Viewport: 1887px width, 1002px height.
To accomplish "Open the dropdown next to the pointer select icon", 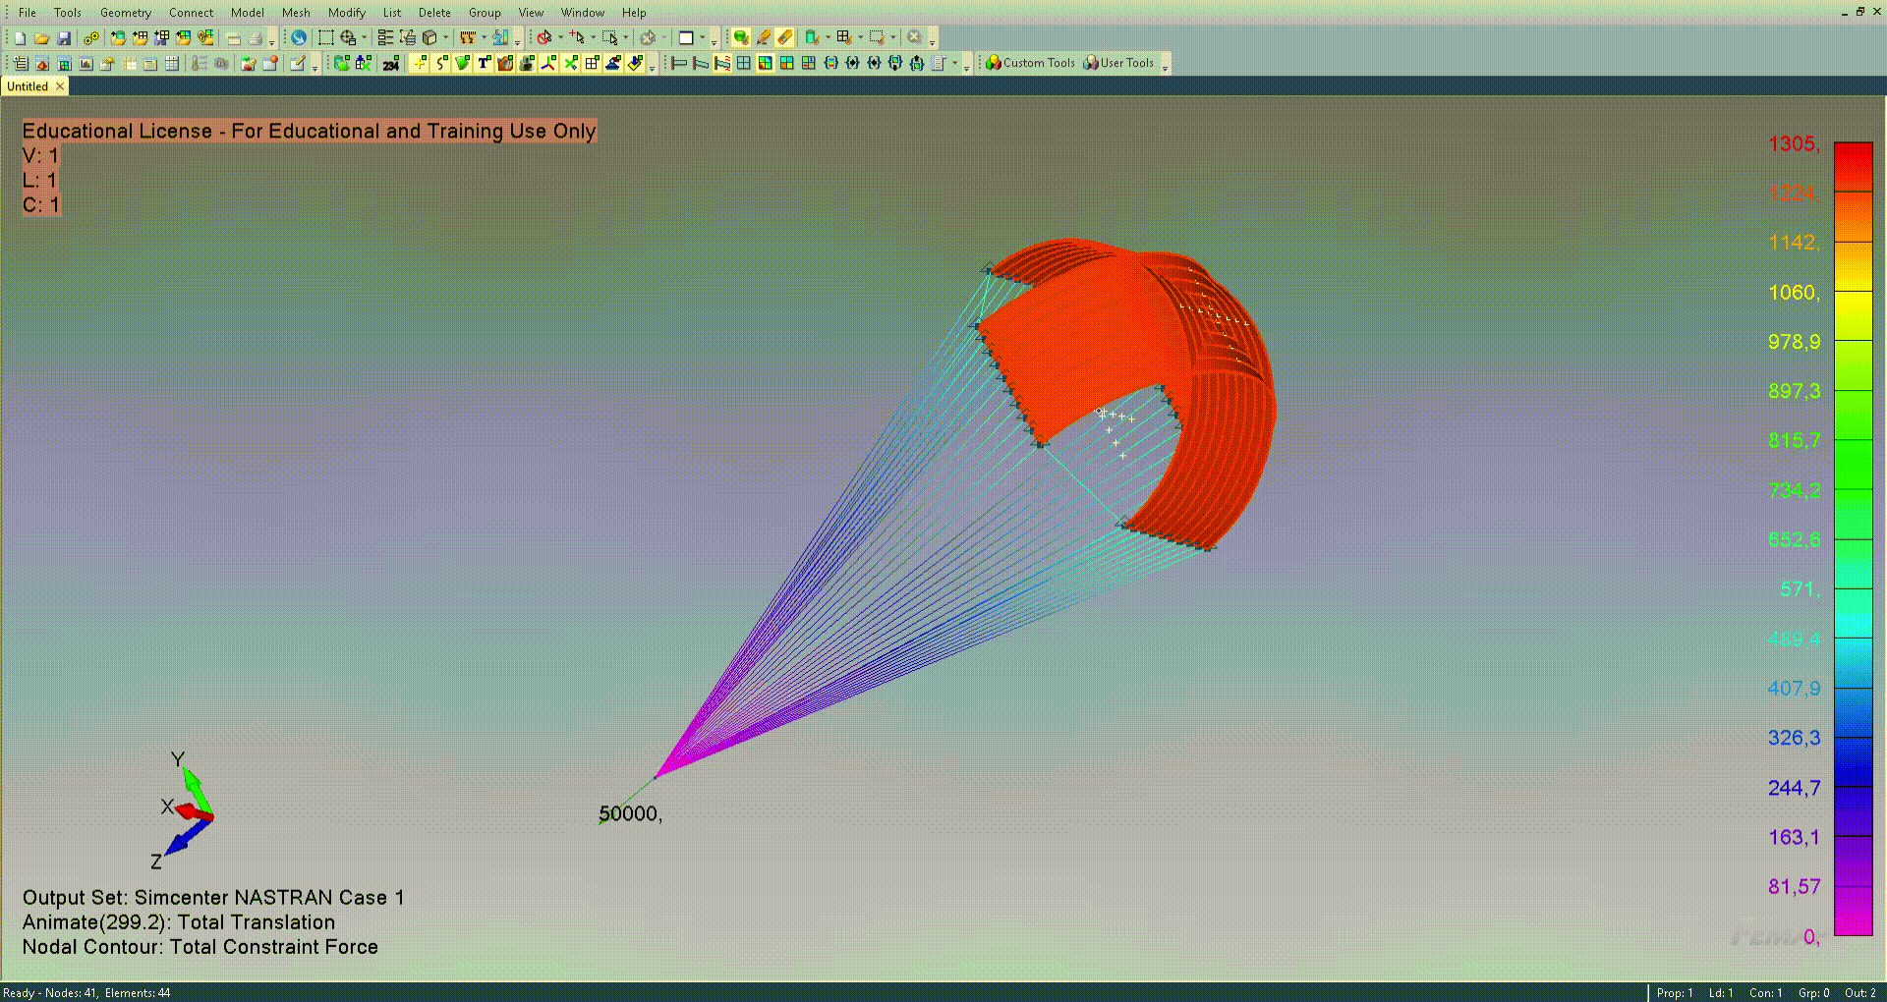I will click(x=560, y=37).
